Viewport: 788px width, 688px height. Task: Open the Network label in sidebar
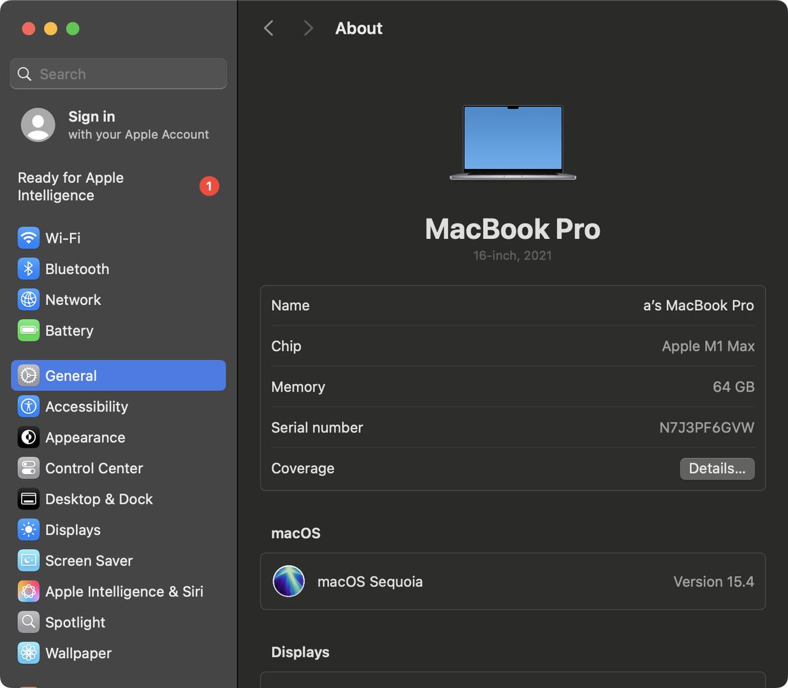pyautogui.click(x=73, y=299)
